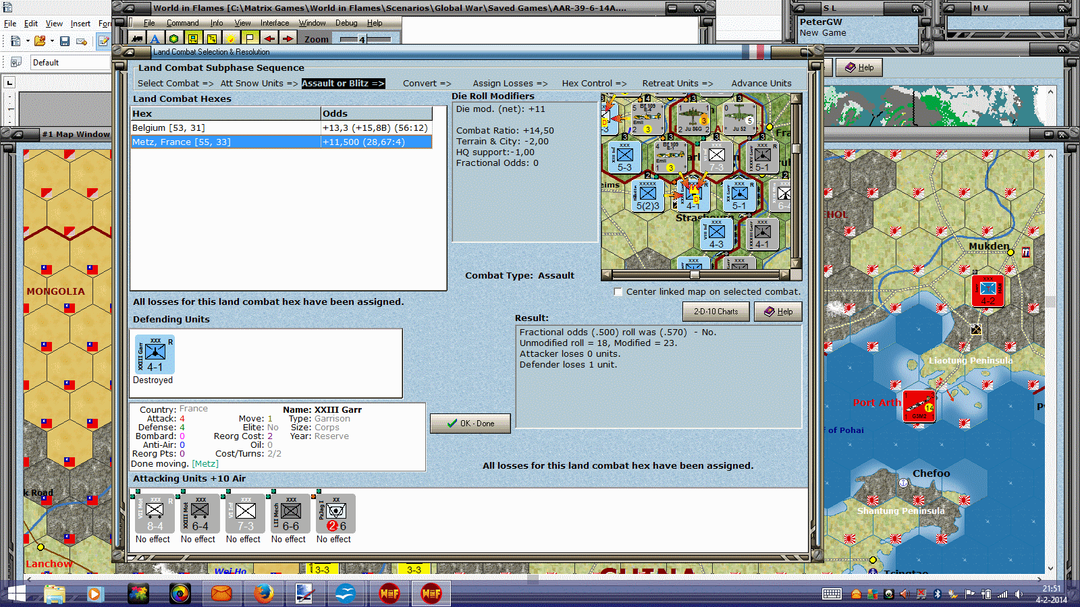Viewport: 1080px width, 607px height.
Task: Open the Interface menu
Action: (275, 23)
